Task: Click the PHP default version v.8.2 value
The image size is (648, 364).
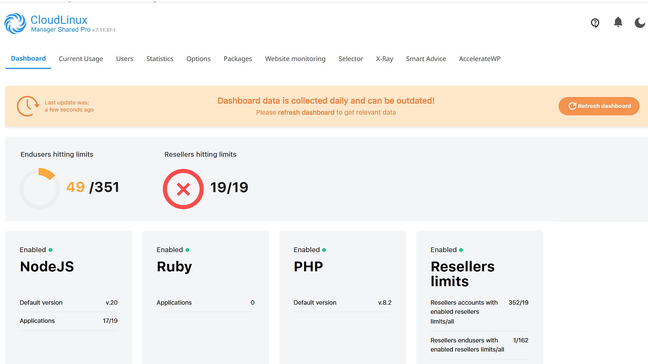Action: (385, 303)
